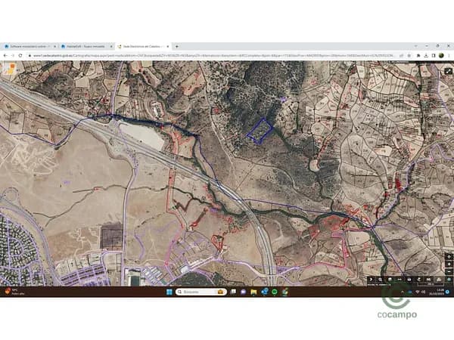Viewport: 454px width, 340px height.
Task: Click the browser back arrow
Action: pyautogui.click(x=5, y=55)
